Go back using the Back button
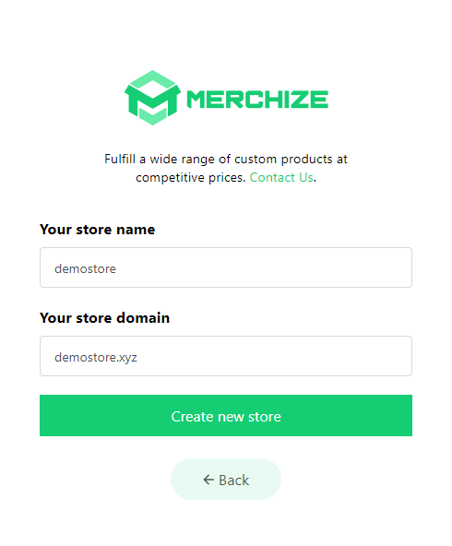 [x=226, y=480]
